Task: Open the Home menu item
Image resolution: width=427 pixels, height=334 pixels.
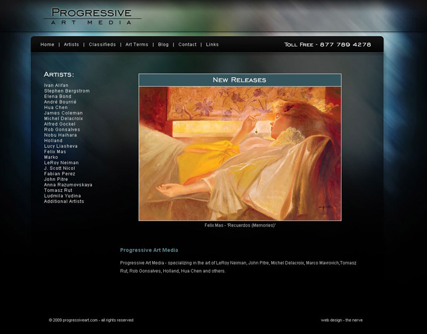Action: (48, 45)
